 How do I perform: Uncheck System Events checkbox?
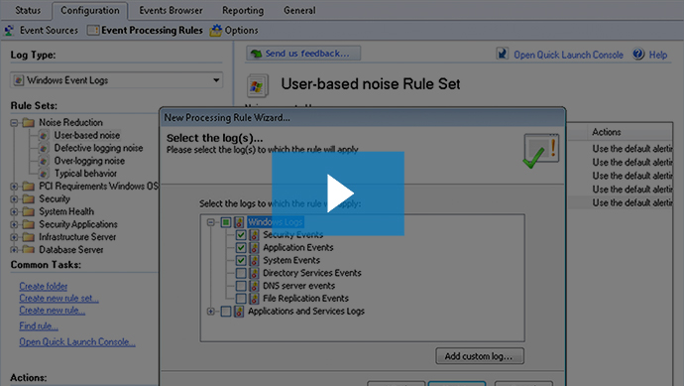(x=241, y=260)
